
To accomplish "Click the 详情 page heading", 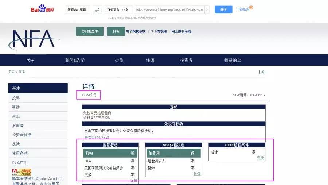I will pos(88,86).
